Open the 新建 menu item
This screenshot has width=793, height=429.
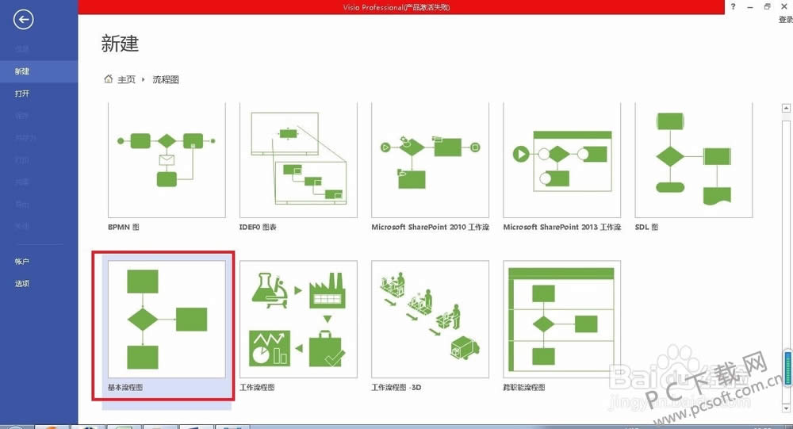point(22,71)
